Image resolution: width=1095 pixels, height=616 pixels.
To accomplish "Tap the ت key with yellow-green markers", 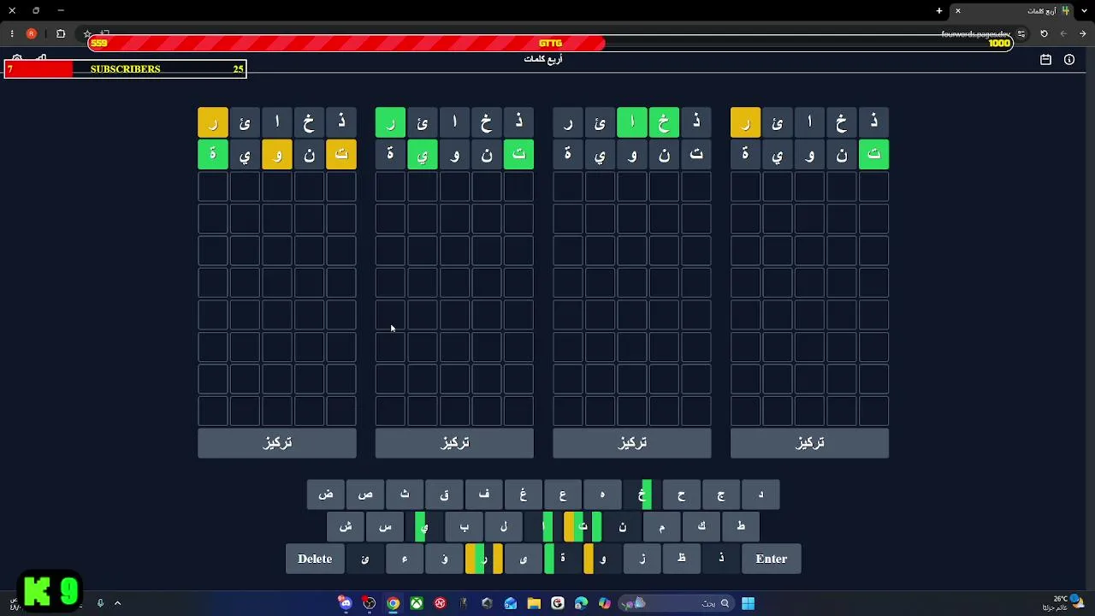I will click(583, 527).
